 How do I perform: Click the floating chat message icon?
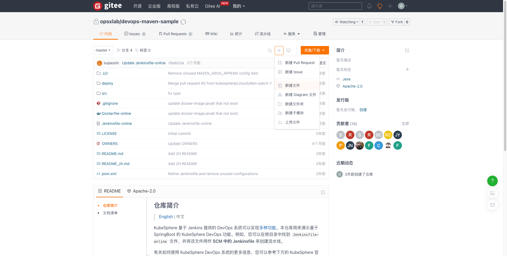point(492,205)
